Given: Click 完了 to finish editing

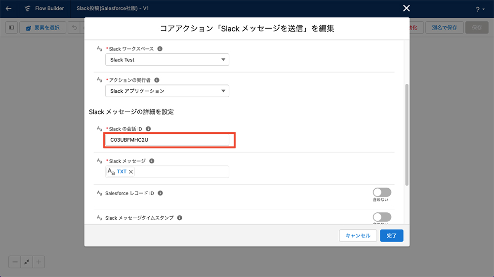Looking at the screenshot, I should coord(392,236).
